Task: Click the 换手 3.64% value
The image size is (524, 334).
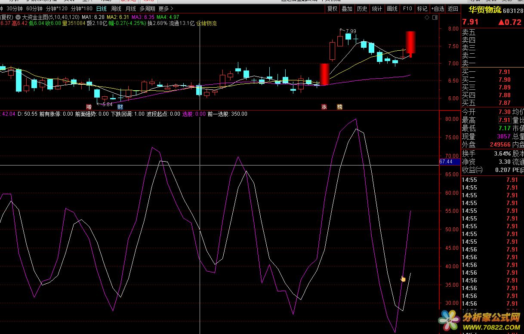Action: 502,153
